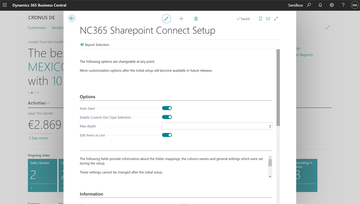Screen dimensions: 360x204
Task: Click the Sandbox environment label
Action: [295, 5]
